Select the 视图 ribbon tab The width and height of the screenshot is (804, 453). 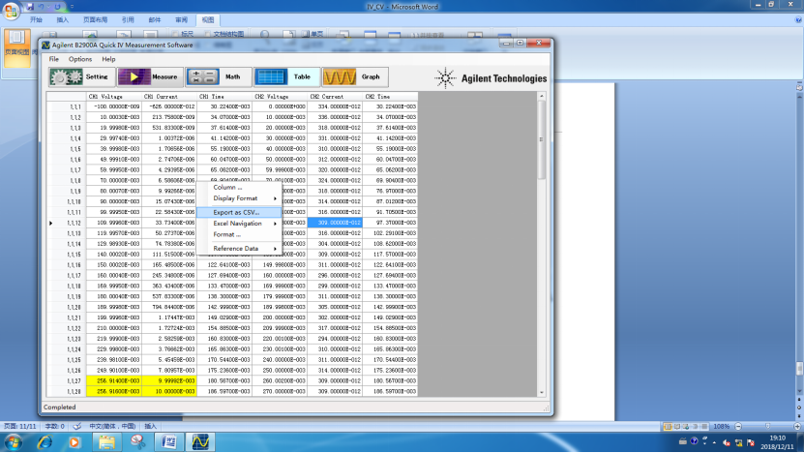coord(208,20)
